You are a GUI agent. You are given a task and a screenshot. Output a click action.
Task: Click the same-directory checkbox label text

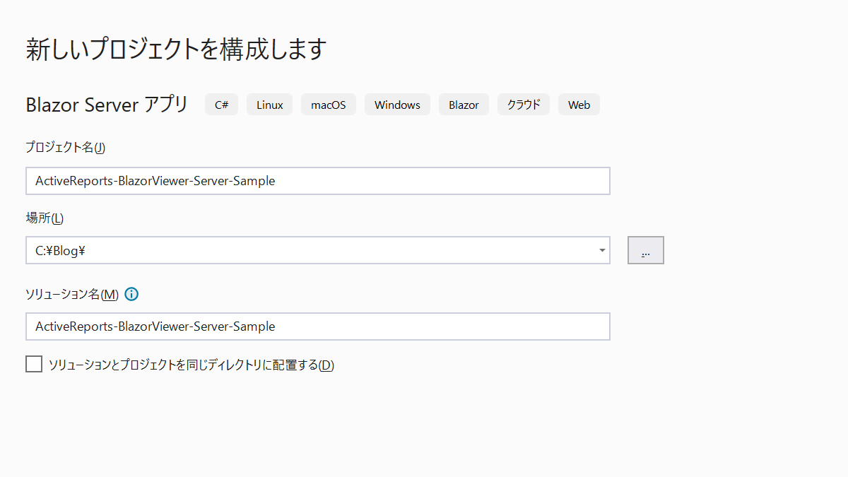point(191,365)
